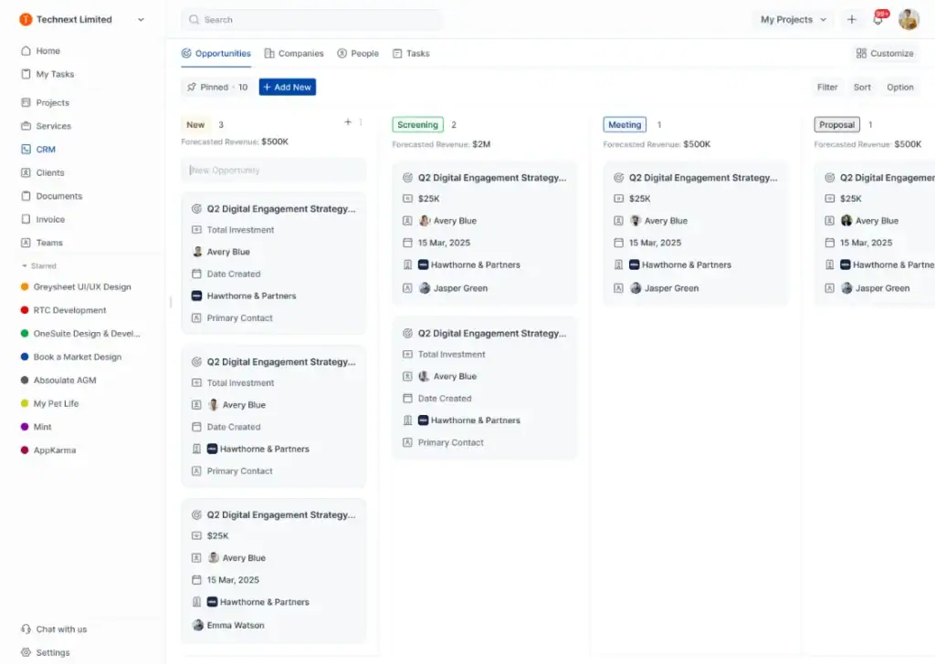Click the Technext Limited orange logo
This screenshot has height=664, width=935.
26,20
